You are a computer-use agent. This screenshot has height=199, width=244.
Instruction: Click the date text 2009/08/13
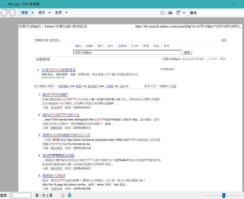pos(82,128)
